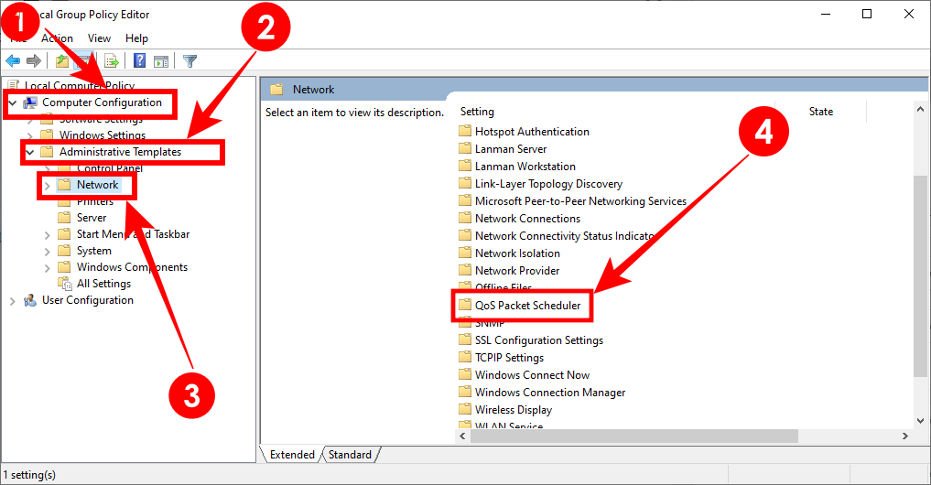Click the horizontal scrollbar left arrow
The image size is (931, 485).
[463, 436]
